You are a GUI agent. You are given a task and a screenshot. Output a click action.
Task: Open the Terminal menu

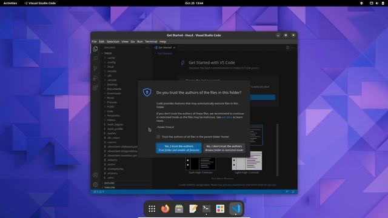tap(151, 42)
